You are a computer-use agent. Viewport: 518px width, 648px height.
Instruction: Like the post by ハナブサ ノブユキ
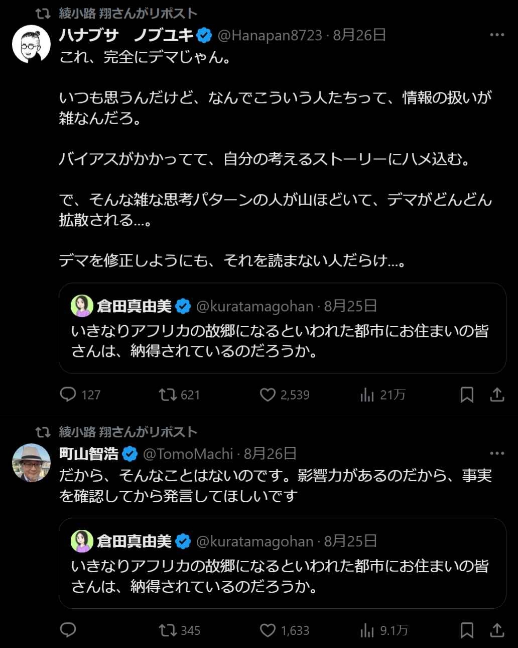(268, 395)
